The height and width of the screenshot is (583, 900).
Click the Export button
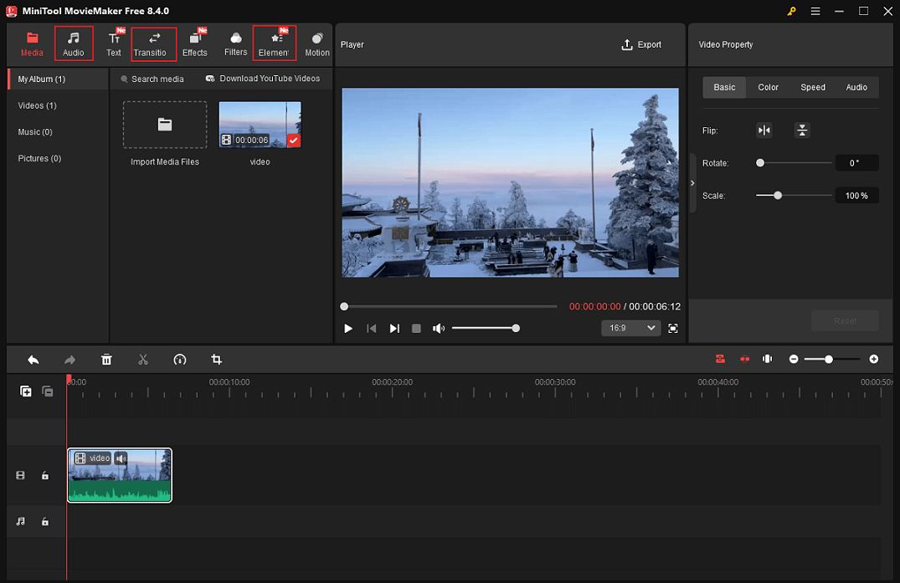tap(641, 44)
